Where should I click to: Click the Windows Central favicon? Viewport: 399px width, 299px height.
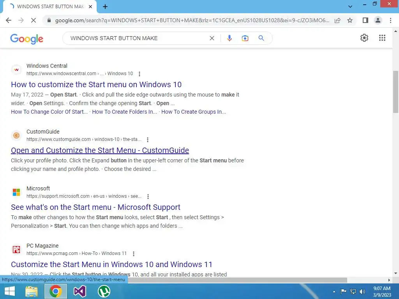pos(16,70)
